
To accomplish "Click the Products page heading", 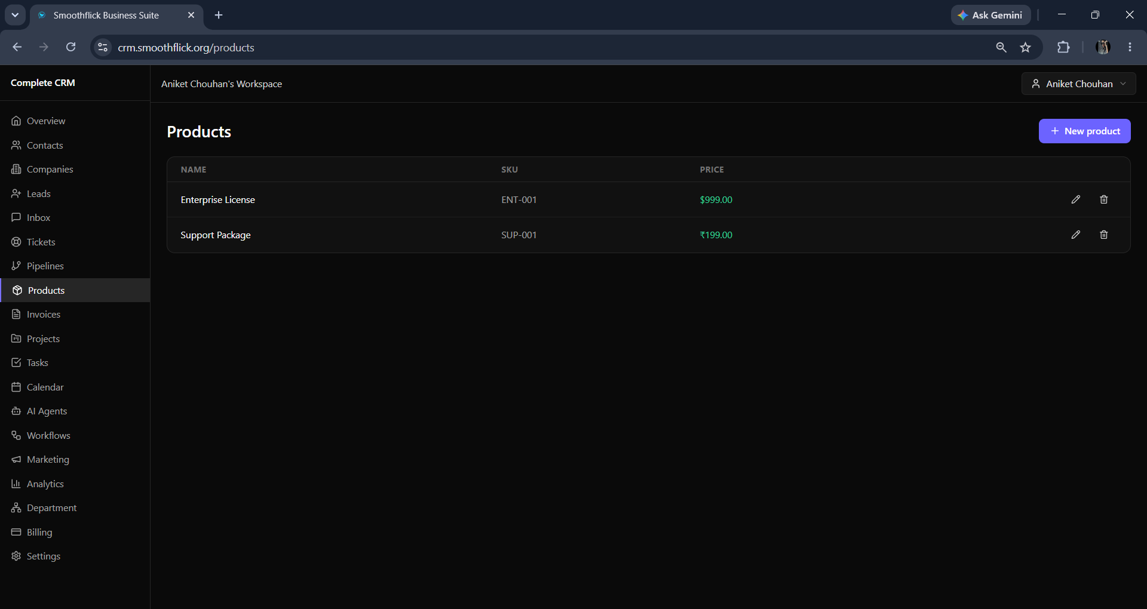I will [199, 131].
